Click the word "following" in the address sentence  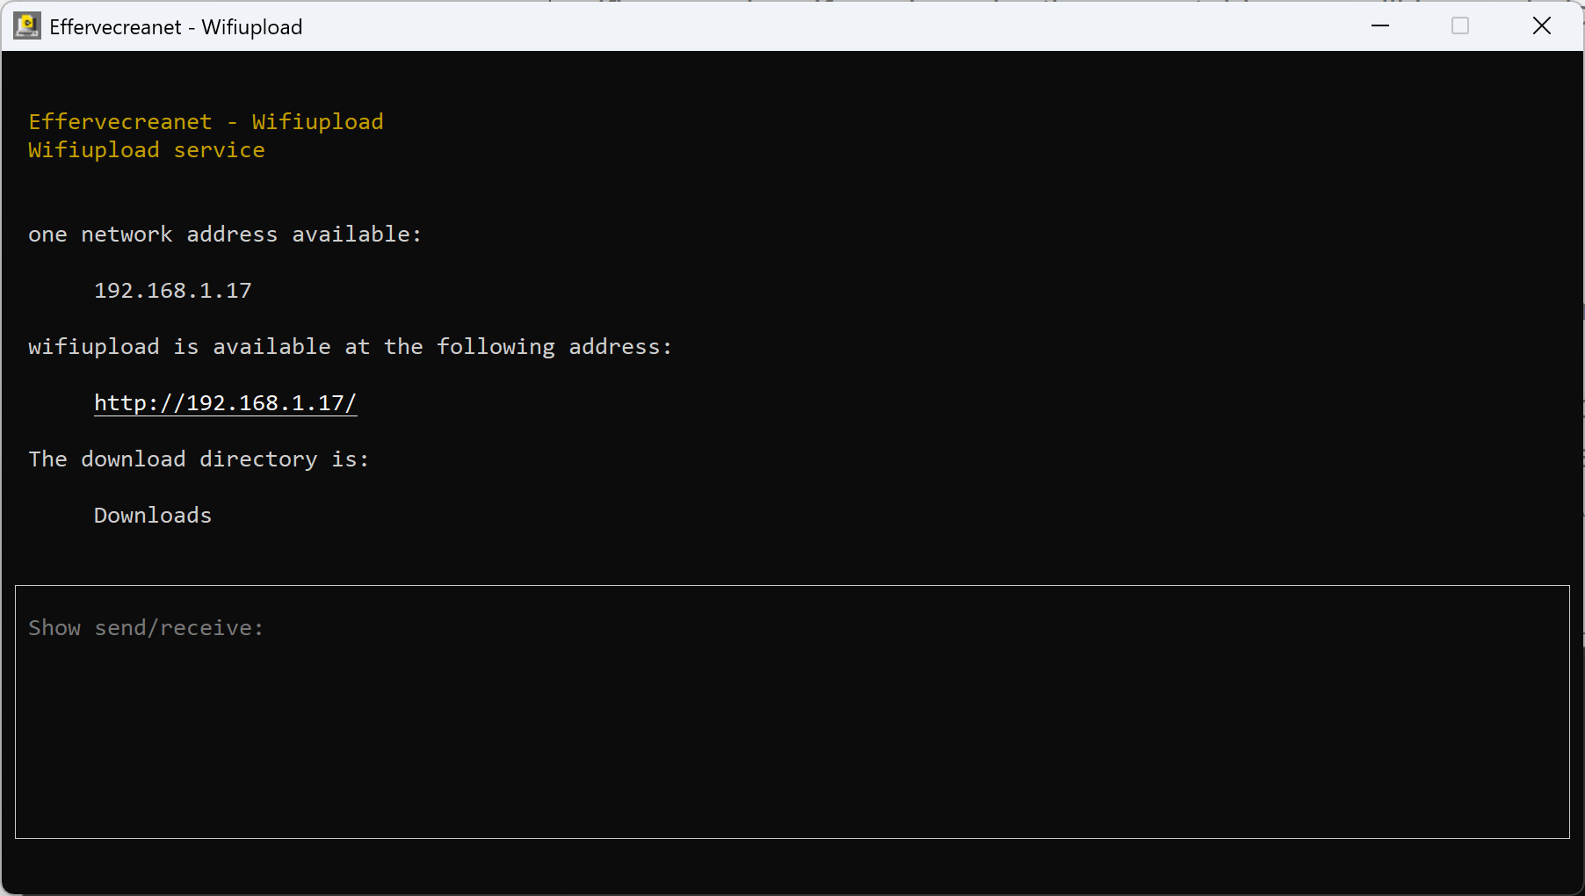coord(496,347)
